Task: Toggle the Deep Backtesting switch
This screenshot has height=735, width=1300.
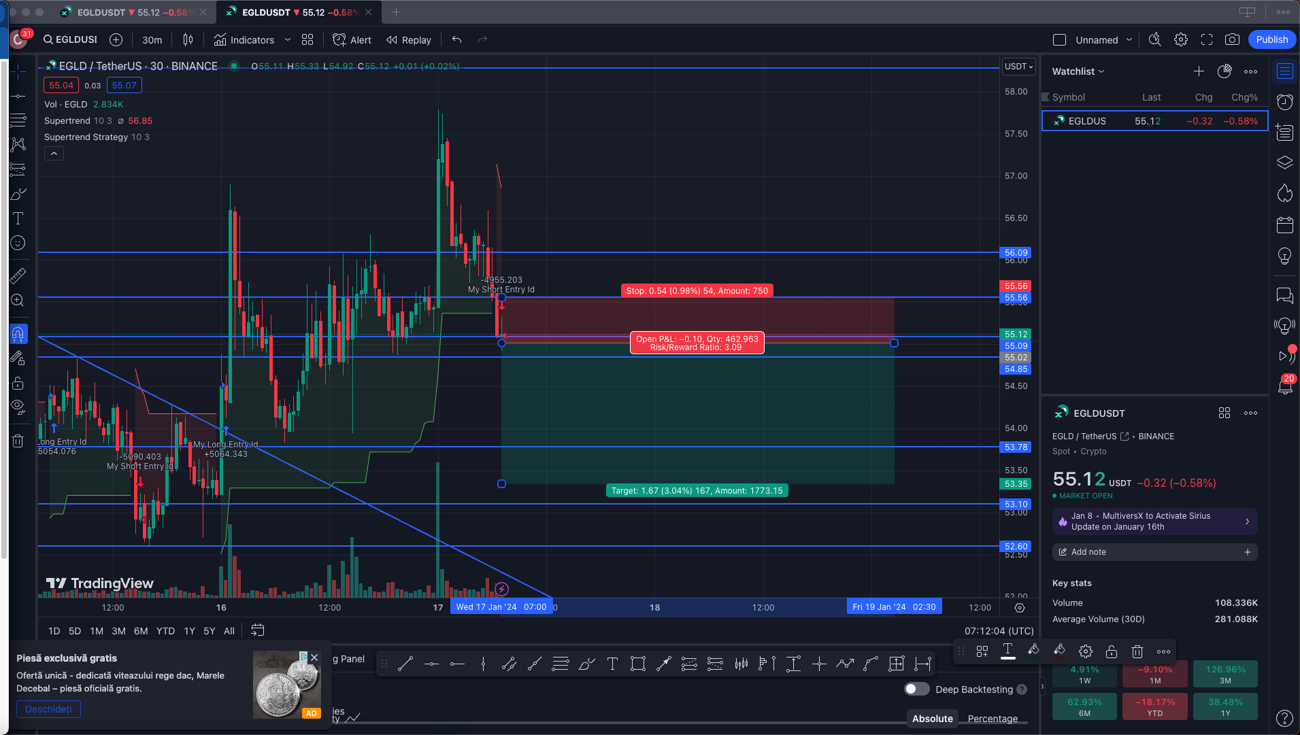Action: (x=916, y=689)
